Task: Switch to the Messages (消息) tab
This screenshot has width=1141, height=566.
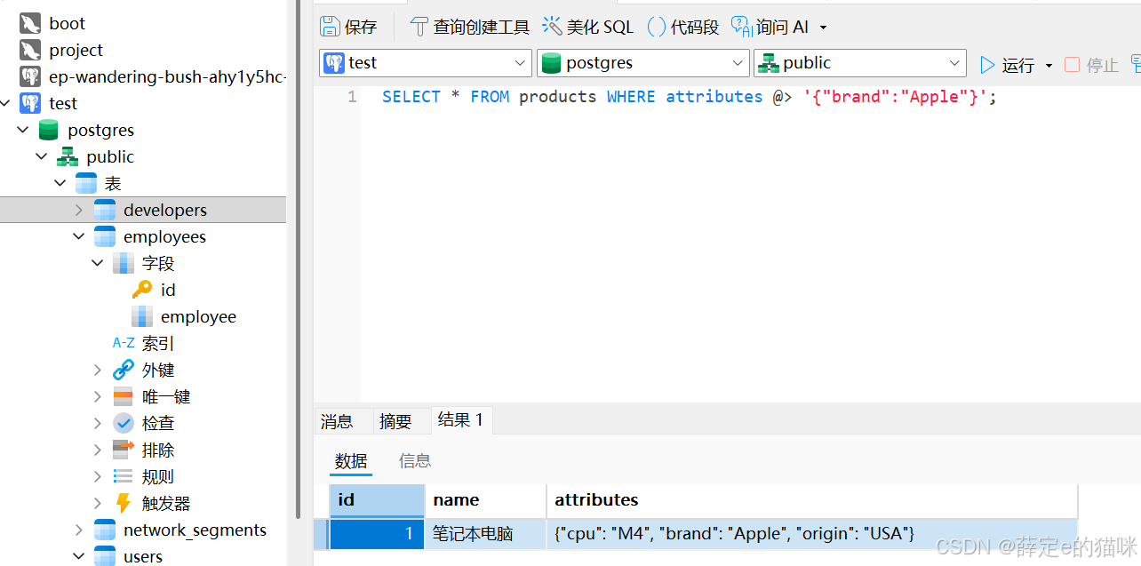Action: pos(337,421)
